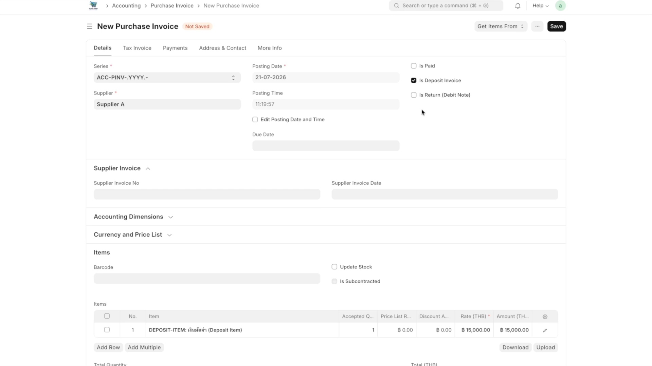Click the Price List Rate cell ฿ 0.00
The width and height of the screenshot is (652, 366).
397,330
